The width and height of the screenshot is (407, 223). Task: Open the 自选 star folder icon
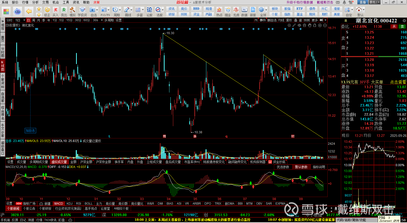click(92, 10)
